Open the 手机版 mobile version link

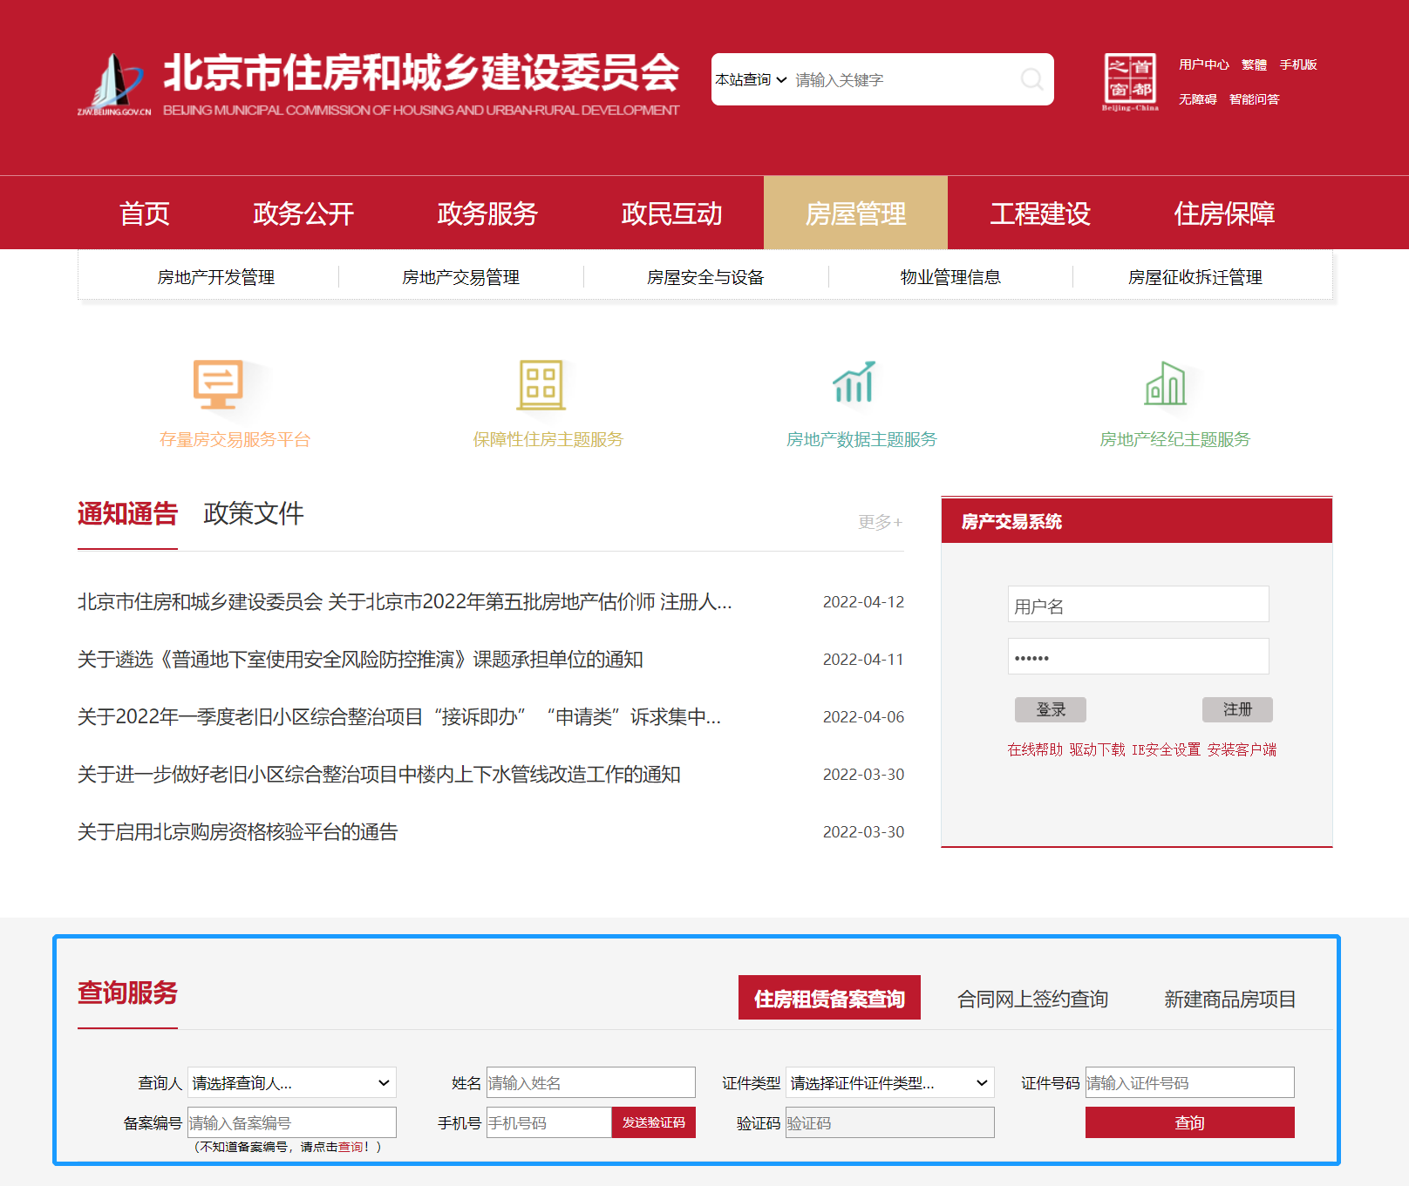[1298, 64]
